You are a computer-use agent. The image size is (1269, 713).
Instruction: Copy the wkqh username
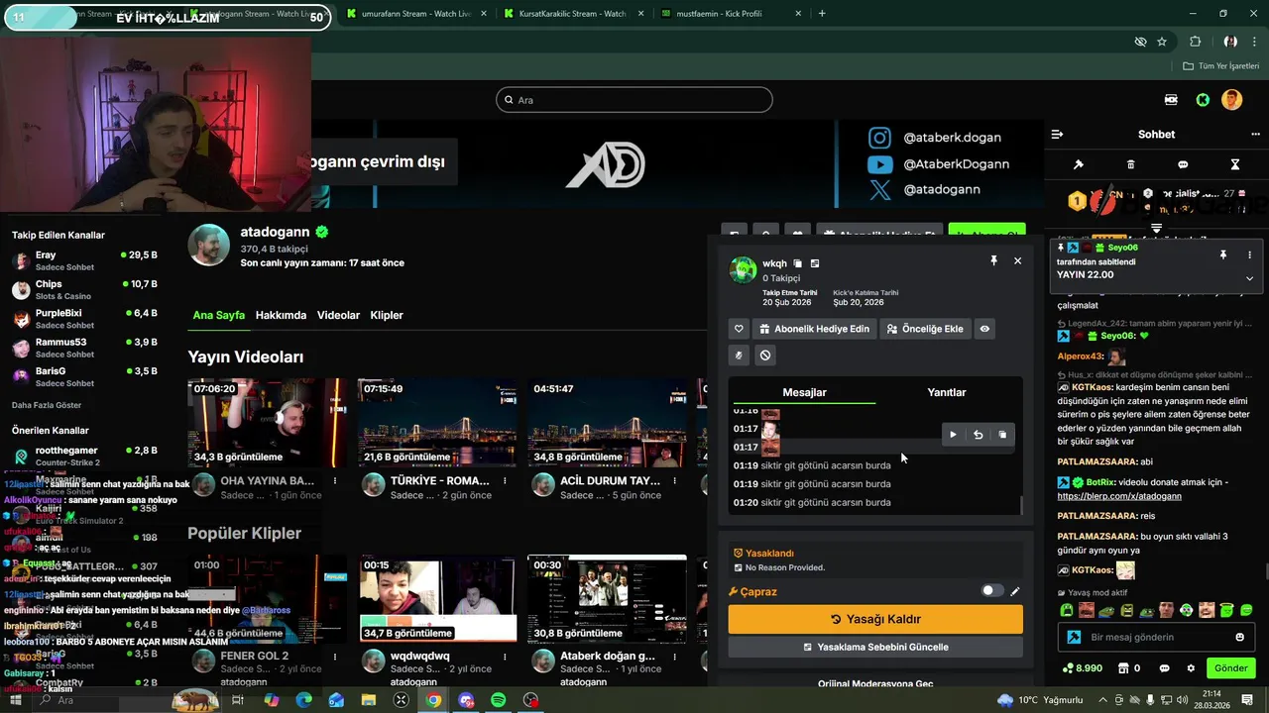(797, 263)
